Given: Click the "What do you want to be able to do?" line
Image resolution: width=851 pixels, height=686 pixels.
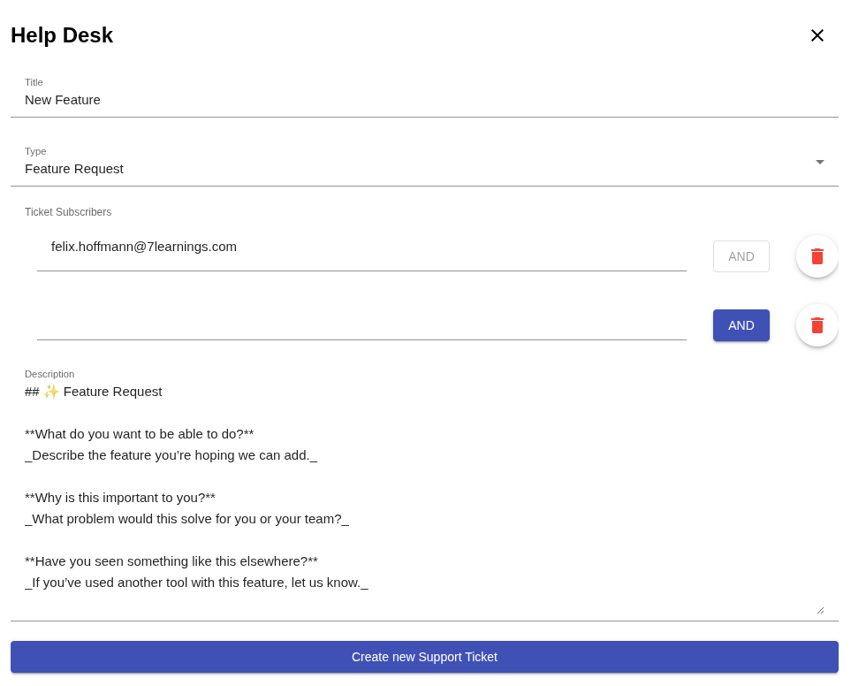Looking at the screenshot, I should click(x=140, y=434).
